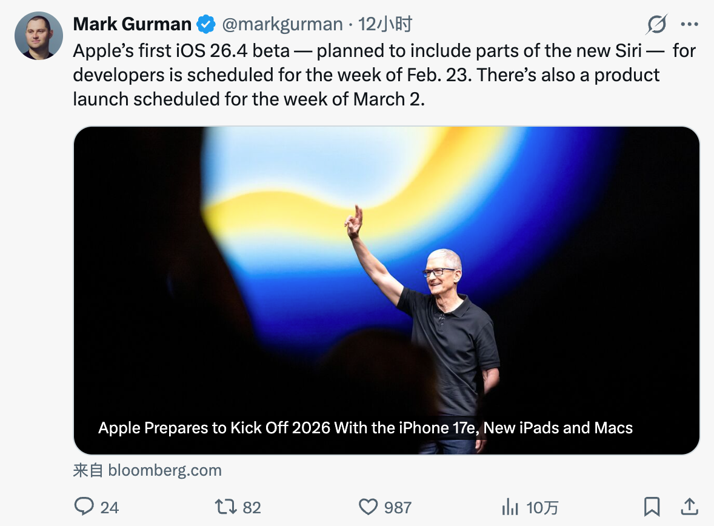Click the 82 repost count
Viewport: 714px width, 526px height.
(252, 507)
